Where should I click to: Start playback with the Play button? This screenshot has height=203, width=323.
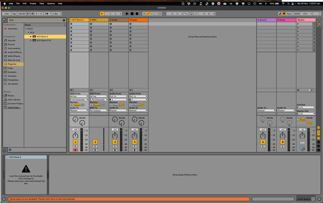[127, 14]
